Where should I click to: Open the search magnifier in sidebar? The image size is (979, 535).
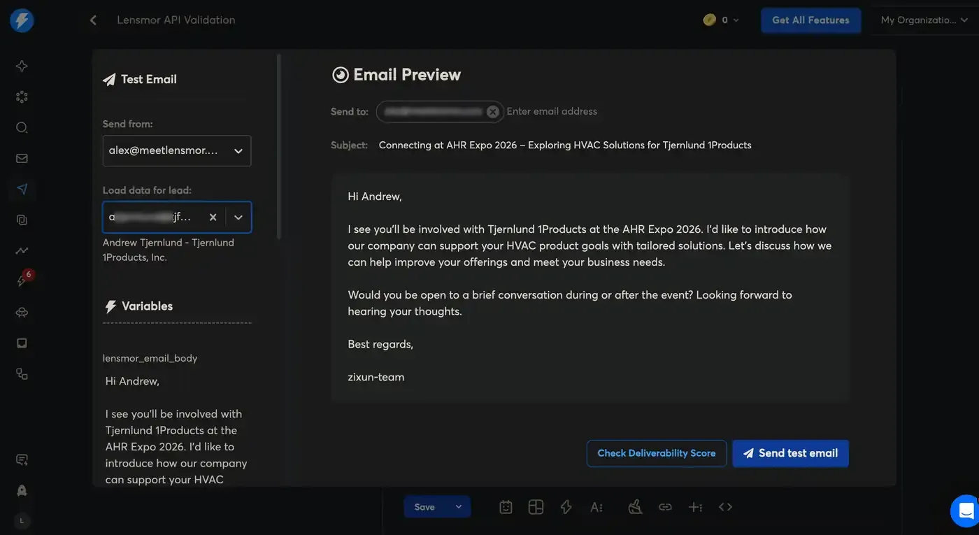pyautogui.click(x=22, y=128)
